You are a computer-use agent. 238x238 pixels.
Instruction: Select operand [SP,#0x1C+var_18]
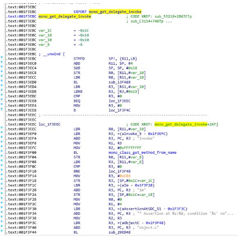pos(136,195)
